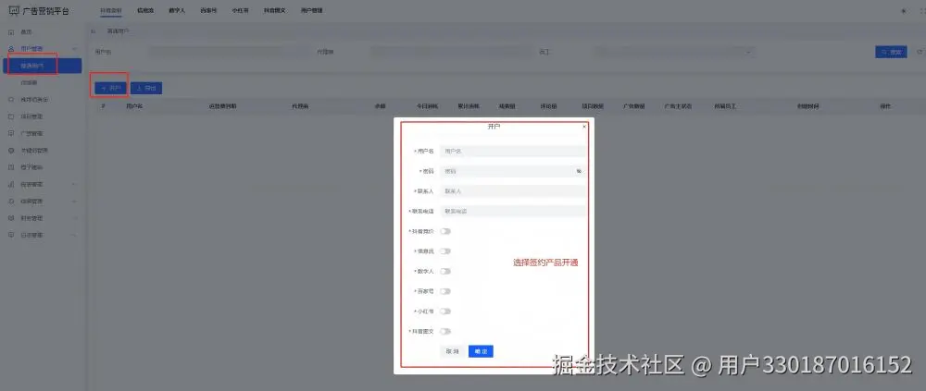Focus the 代理商 filter input above the table

[451, 52]
